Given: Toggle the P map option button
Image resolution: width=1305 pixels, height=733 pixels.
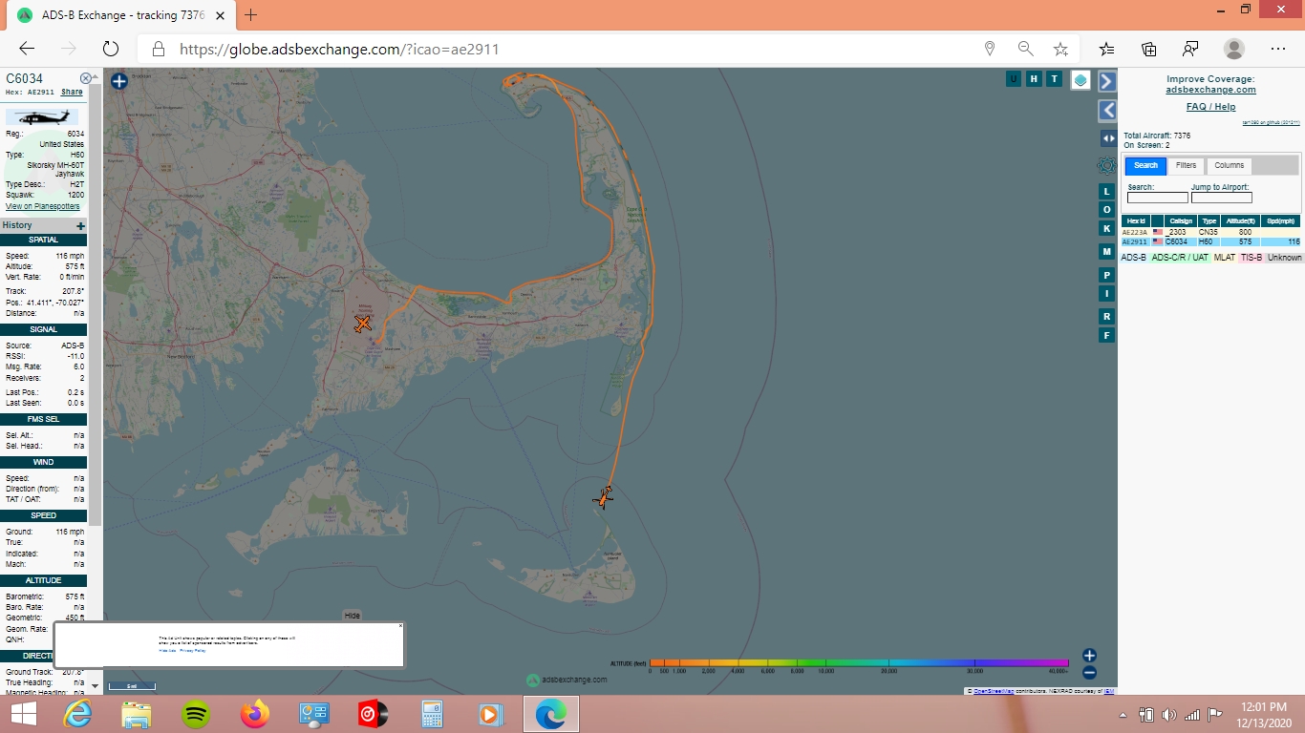Looking at the screenshot, I should (1107, 275).
